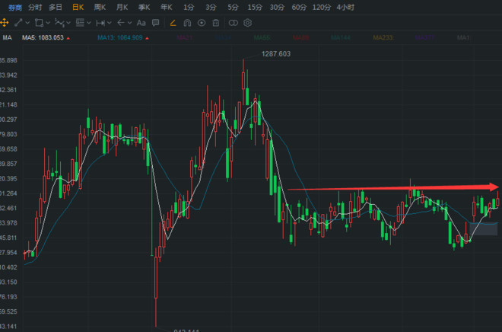Image resolution: width=502 pixels, height=332 pixels.
Task: Open chart settings gear
Action: 247,23
